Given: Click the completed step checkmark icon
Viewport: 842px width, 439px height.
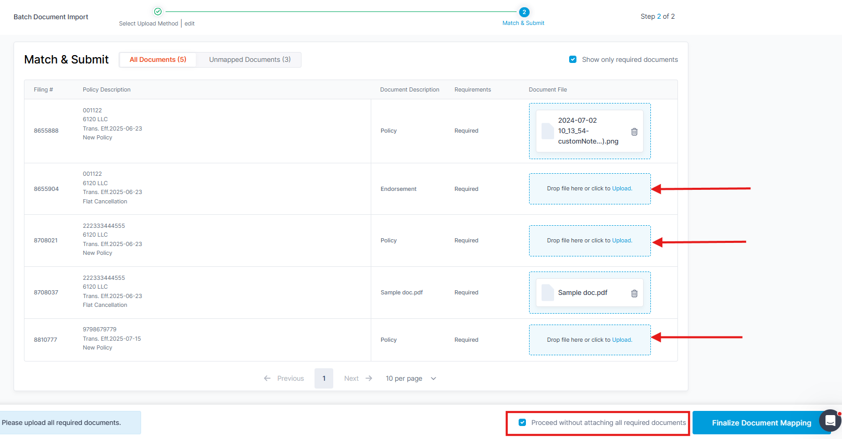Looking at the screenshot, I should point(158,11).
